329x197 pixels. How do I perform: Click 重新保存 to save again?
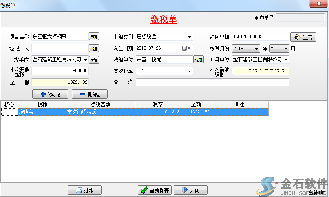tap(155, 190)
